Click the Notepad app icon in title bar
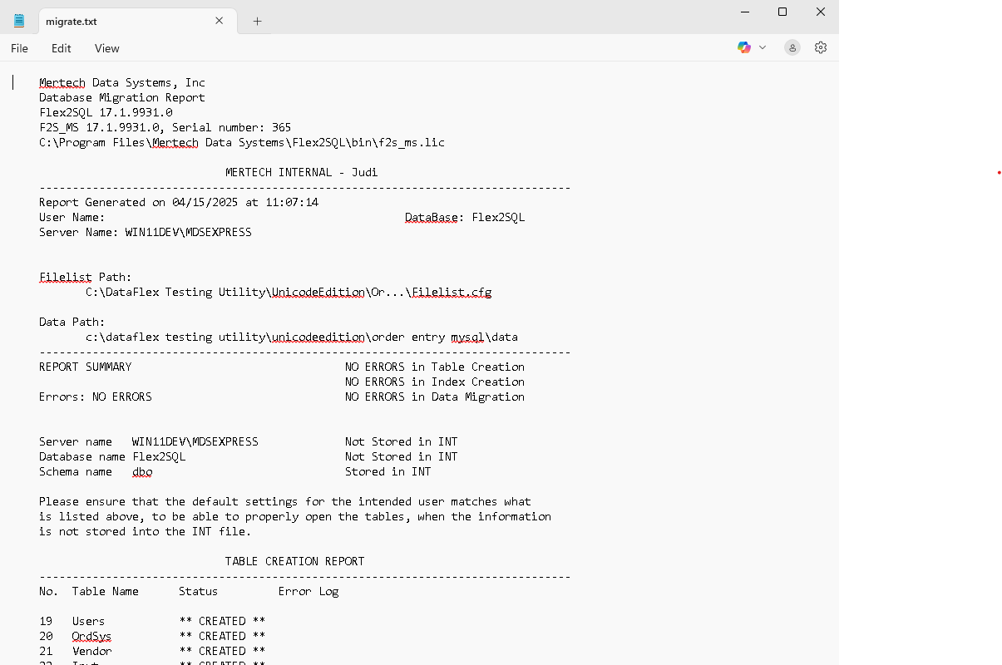Viewport: 1002px width, 665px height. pos(19,21)
